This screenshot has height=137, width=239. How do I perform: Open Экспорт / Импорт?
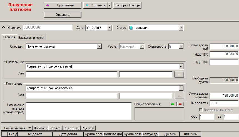(x=127, y=5)
